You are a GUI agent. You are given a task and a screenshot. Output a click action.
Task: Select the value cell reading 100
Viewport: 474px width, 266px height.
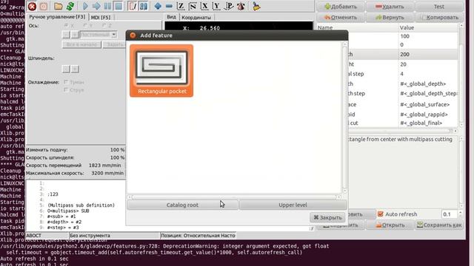tap(427, 36)
